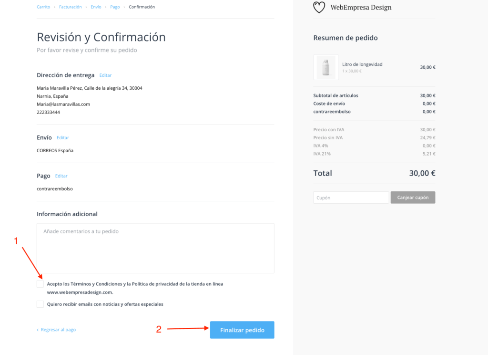Screen dimensions: 488x355
Task: Click the order comments text area
Action: point(155,248)
